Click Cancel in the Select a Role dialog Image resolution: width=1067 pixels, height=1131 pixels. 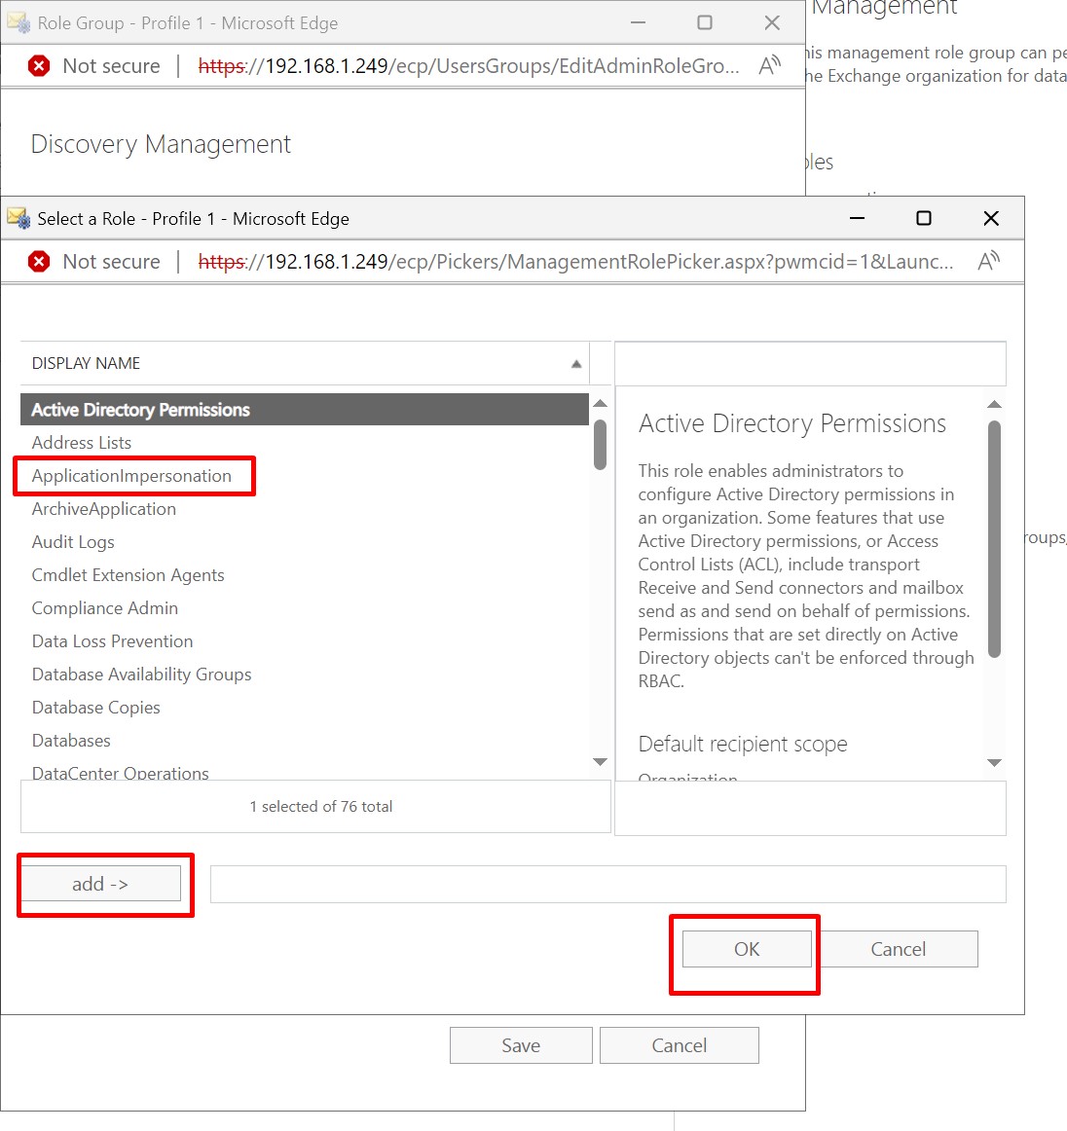899,949
